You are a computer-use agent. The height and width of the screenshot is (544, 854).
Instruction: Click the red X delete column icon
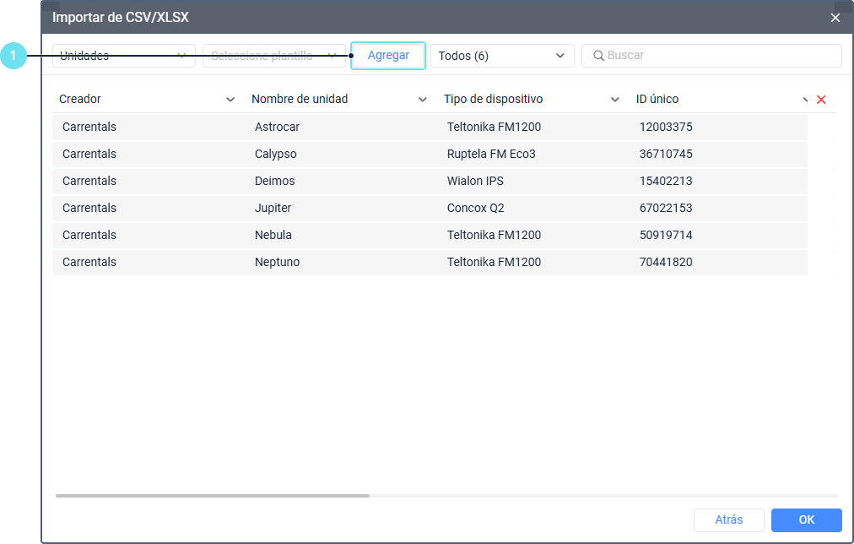821,99
